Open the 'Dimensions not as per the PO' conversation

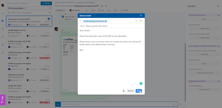pos(29,21)
